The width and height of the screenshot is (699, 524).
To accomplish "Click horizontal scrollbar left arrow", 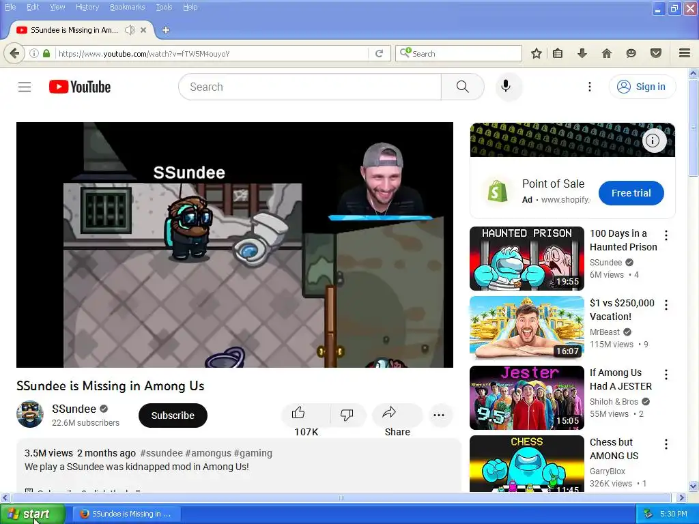I will coord(5,497).
